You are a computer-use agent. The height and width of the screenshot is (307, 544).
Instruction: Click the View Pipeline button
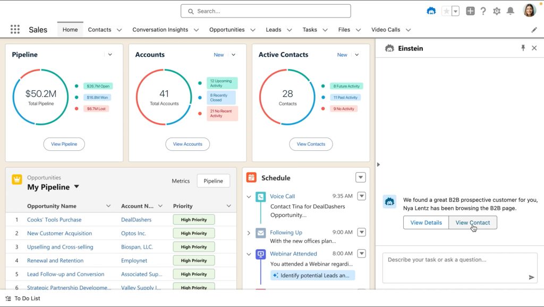(x=64, y=144)
